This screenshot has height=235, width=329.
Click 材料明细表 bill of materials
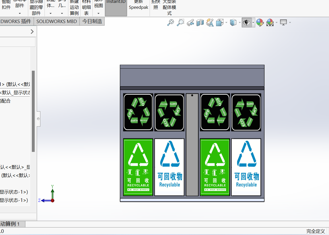(x=86, y=8)
